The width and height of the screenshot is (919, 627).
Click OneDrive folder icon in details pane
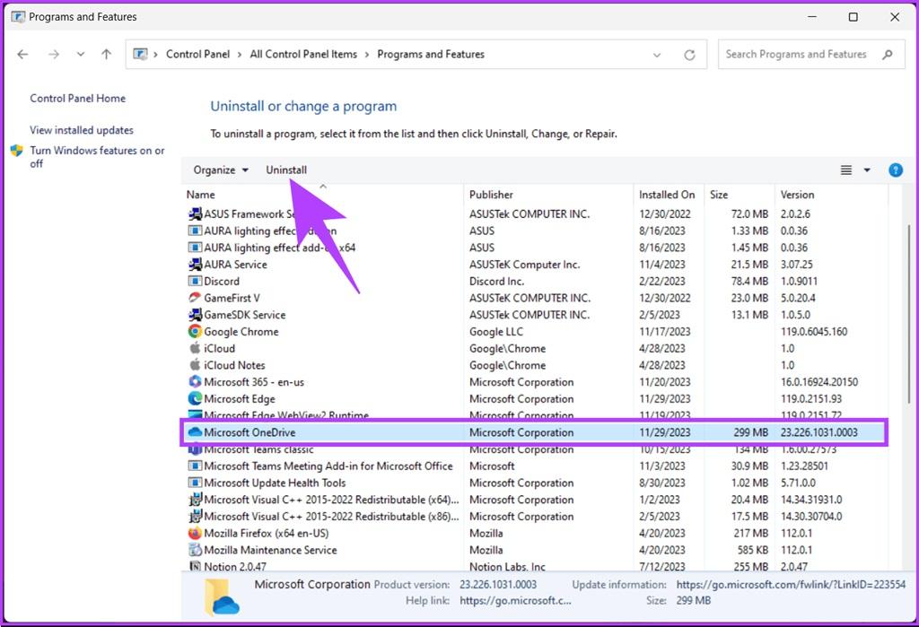[222, 597]
